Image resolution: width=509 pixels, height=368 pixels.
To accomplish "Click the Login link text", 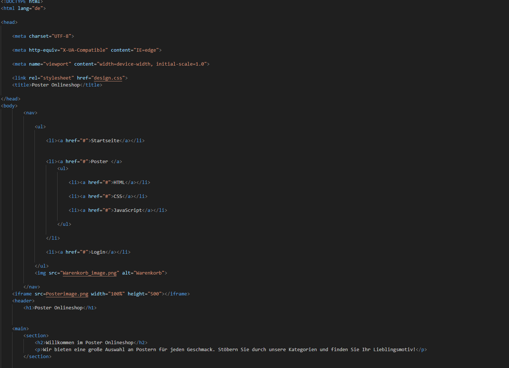I will point(98,252).
